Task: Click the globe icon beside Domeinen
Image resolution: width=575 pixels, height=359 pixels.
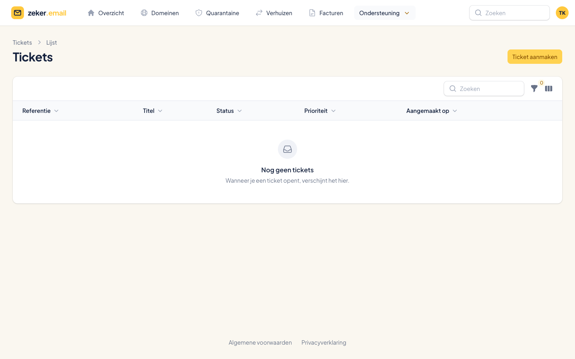Action: [144, 13]
